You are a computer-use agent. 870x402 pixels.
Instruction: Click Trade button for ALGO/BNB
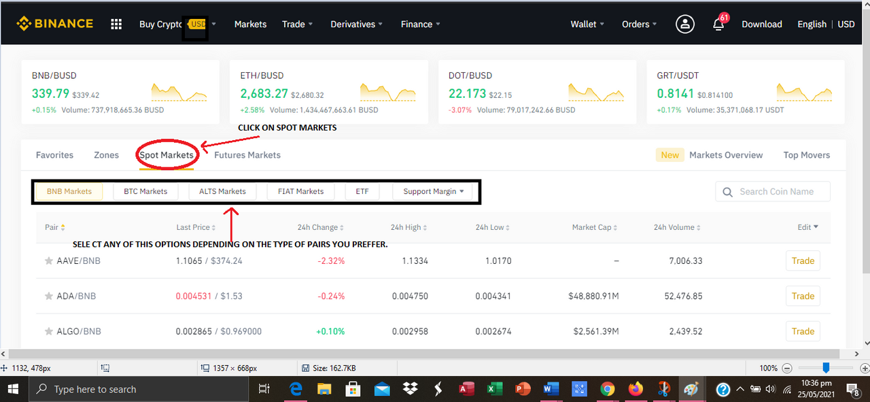coord(803,332)
